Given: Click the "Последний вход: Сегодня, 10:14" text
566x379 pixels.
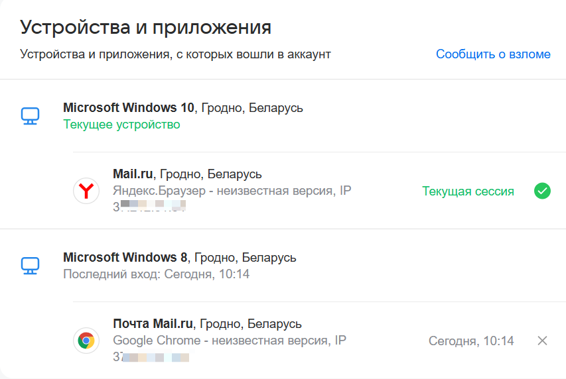Looking at the screenshot, I should [x=156, y=274].
